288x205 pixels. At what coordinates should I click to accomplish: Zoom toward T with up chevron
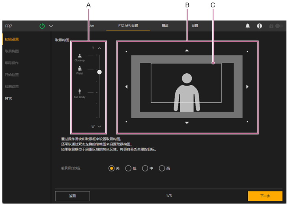[99, 48]
